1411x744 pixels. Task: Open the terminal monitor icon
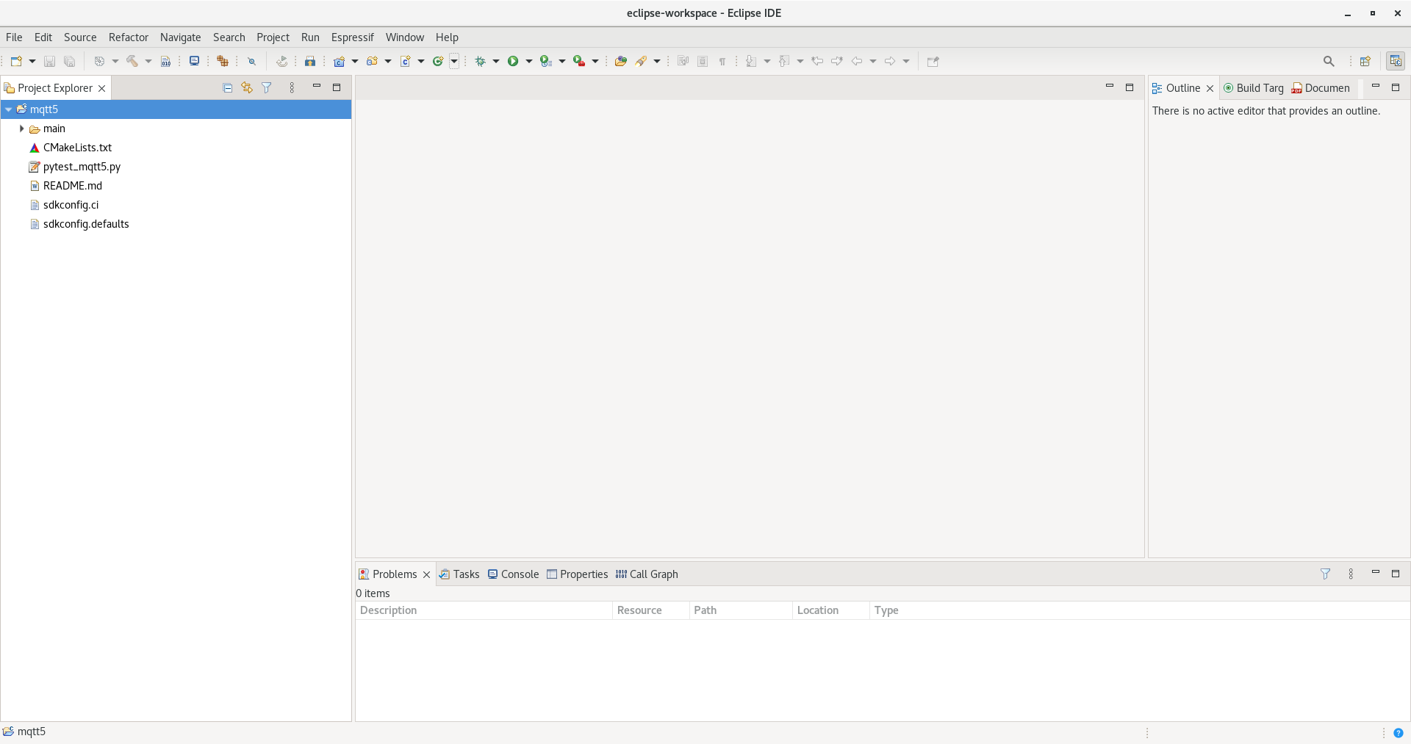click(x=194, y=61)
